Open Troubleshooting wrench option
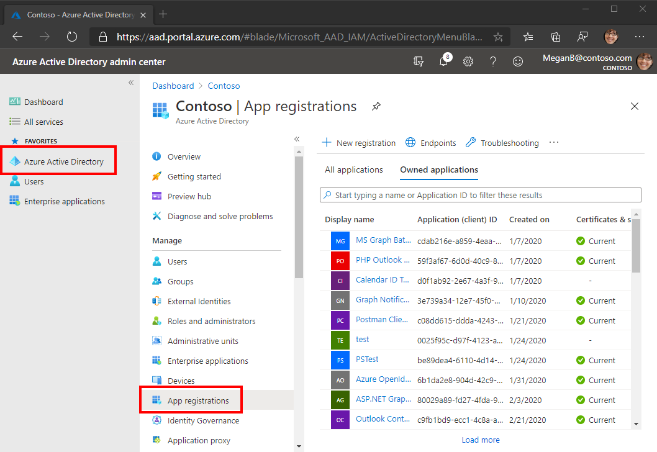Image resolution: width=657 pixels, height=452 pixels. (502, 143)
